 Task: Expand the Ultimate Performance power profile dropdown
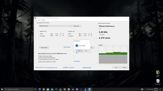click(55, 26)
